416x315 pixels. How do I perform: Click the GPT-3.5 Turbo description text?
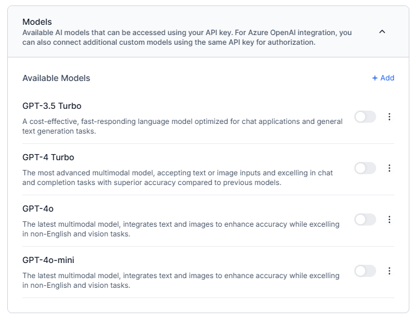point(181,126)
